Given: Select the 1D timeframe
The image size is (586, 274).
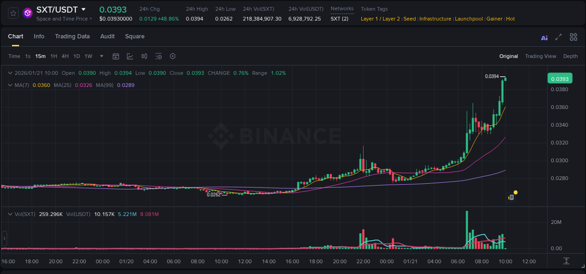Looking at the screenshot, I should pos(76,56).
